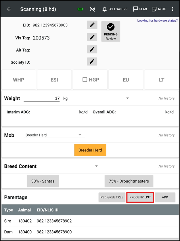
Task: Click the Weight value input field
Action: point(42,98)
